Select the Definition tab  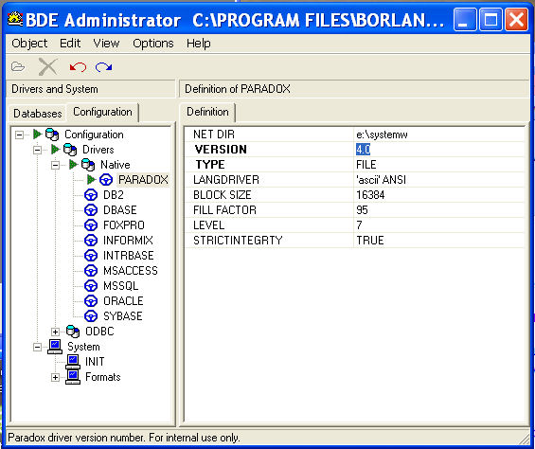pyautogui.click(x=207, y=112)
